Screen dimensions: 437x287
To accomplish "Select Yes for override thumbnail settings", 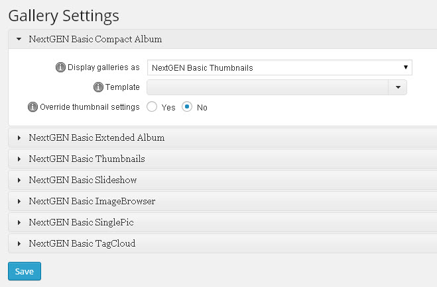I will pos(152,106).
